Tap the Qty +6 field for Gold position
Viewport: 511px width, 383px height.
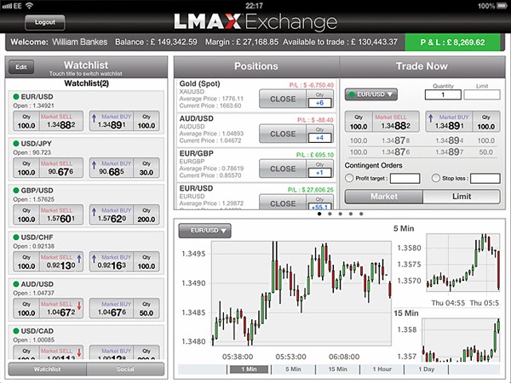point(319,103)
